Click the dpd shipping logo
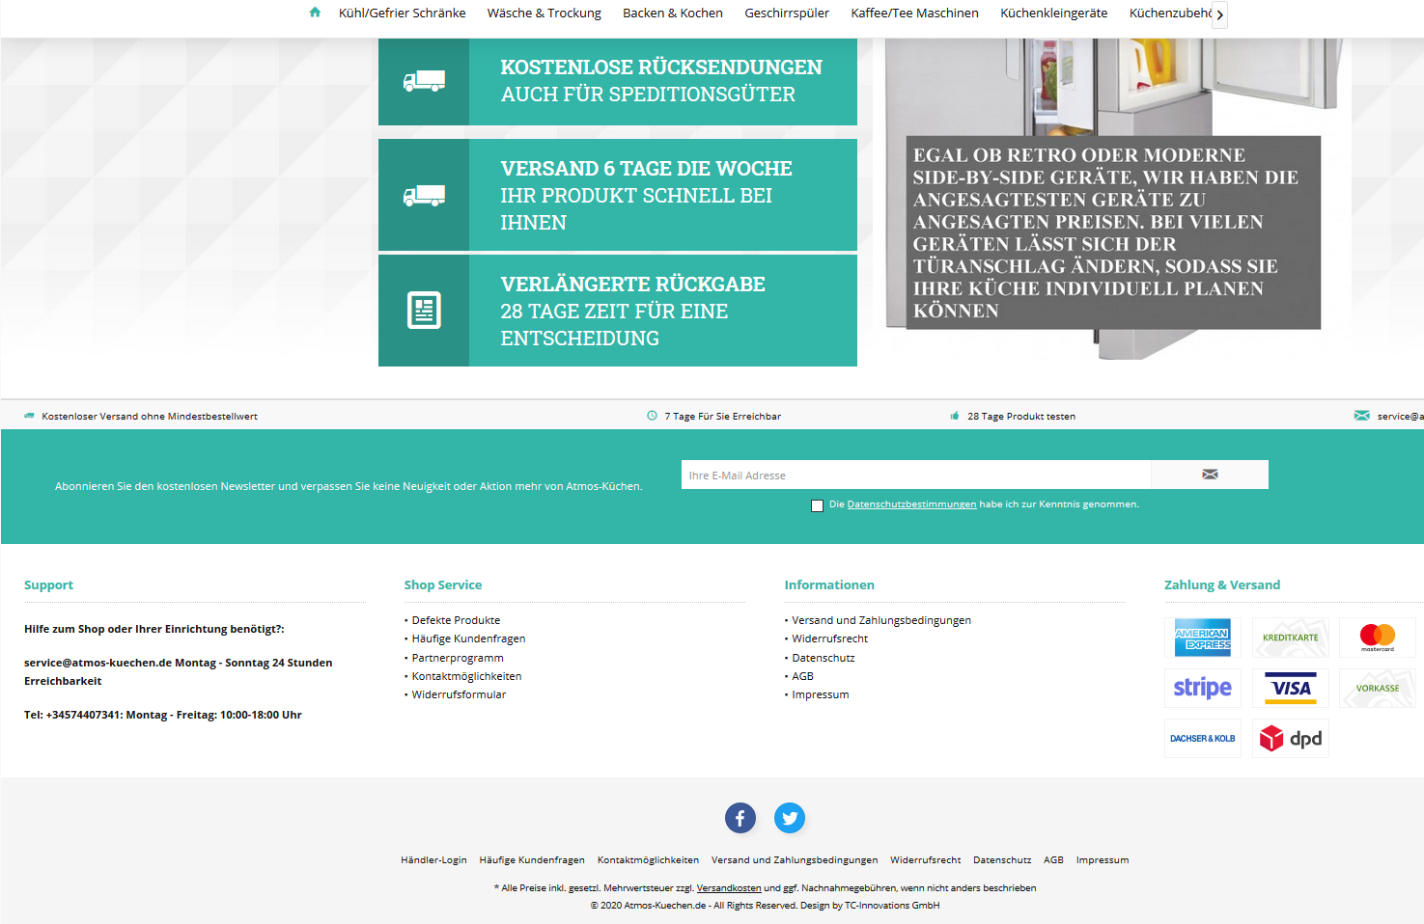 pos(1290,739)
